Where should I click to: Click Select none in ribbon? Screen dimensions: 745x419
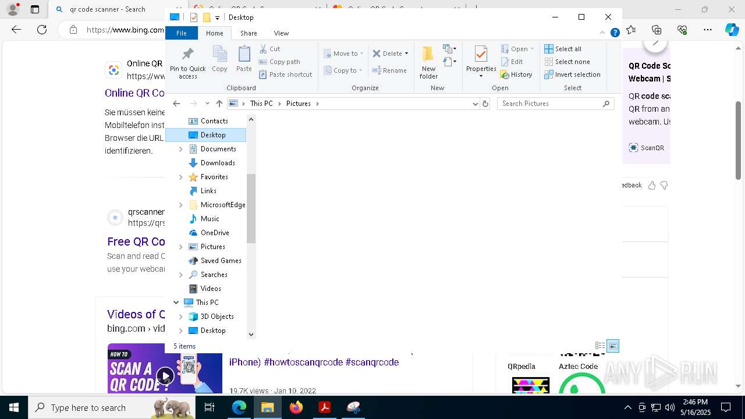(567, 62)
